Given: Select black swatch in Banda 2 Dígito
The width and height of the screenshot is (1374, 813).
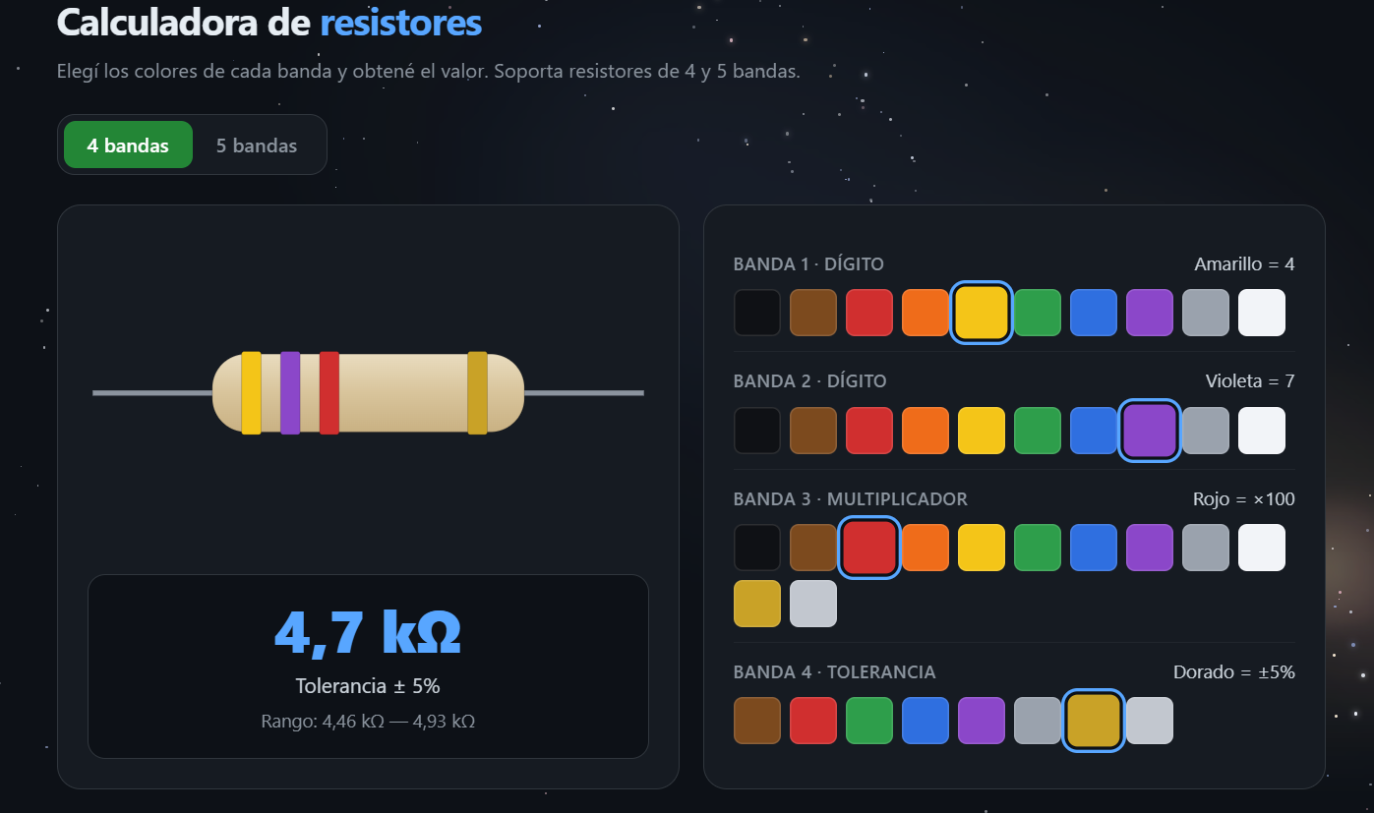Looking at the screenshot, I should [757, 431].
